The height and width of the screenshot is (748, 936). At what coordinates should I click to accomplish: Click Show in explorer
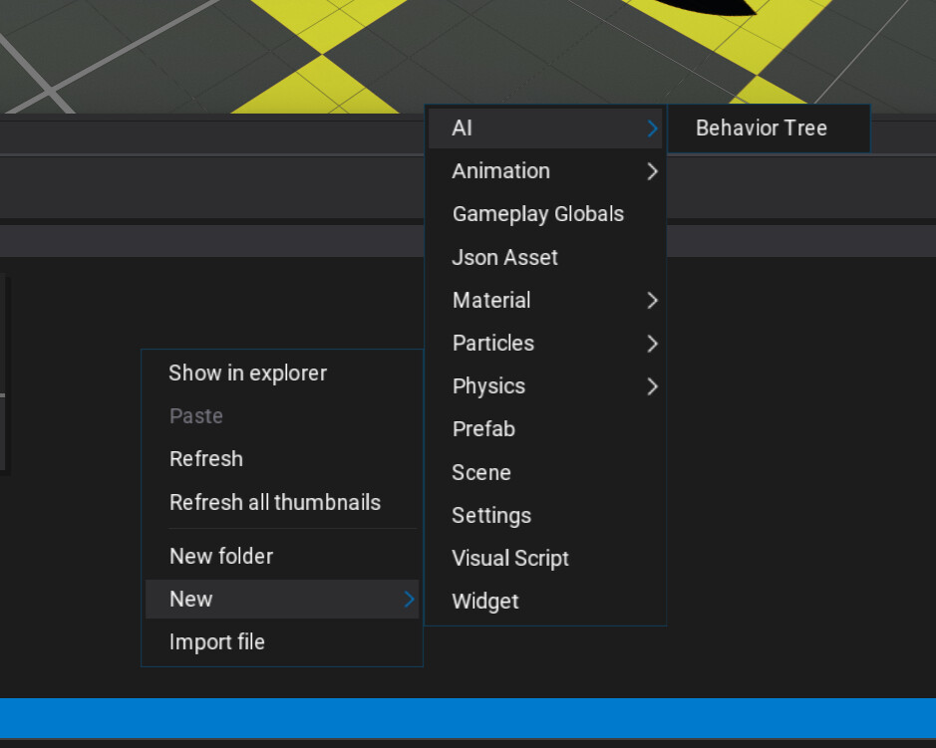coord(248,374)
